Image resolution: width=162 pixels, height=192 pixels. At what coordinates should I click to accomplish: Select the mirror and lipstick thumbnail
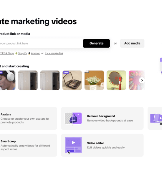tap(116, 80)
